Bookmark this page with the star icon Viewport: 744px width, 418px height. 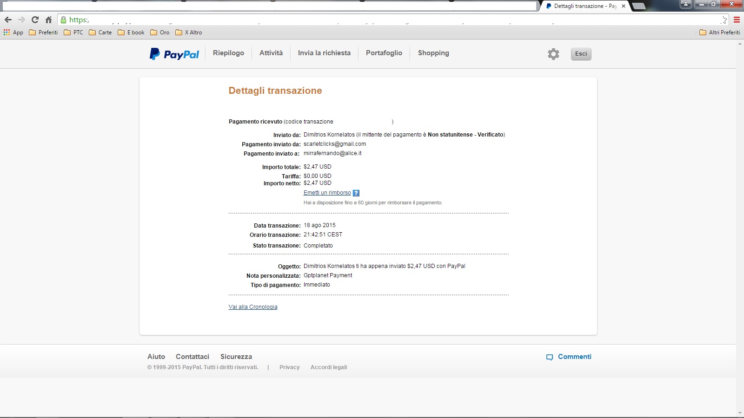tap(724, 20)
